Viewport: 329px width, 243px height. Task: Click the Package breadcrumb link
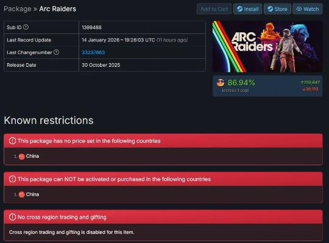18,9
